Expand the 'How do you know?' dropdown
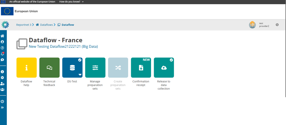The width and height of the screenshot is (286, 125). click(x=72, y=2)
